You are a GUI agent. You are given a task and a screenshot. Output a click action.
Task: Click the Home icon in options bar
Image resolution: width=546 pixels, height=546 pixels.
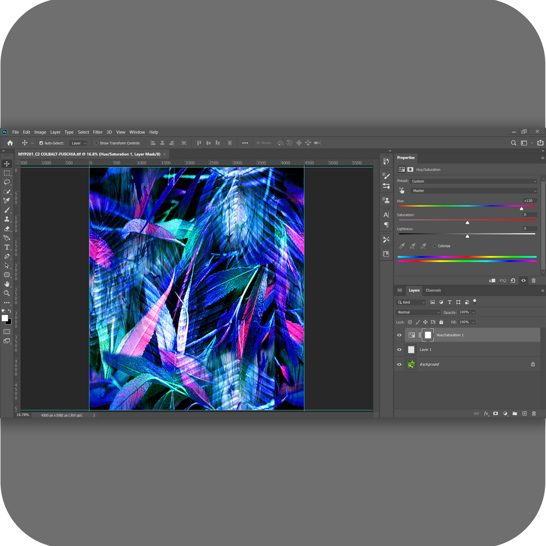[10, 143]
